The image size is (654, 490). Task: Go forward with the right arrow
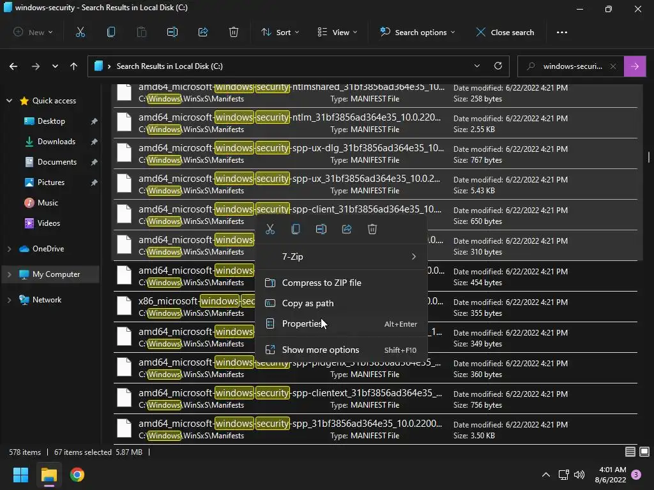click(x=36, y=66)
